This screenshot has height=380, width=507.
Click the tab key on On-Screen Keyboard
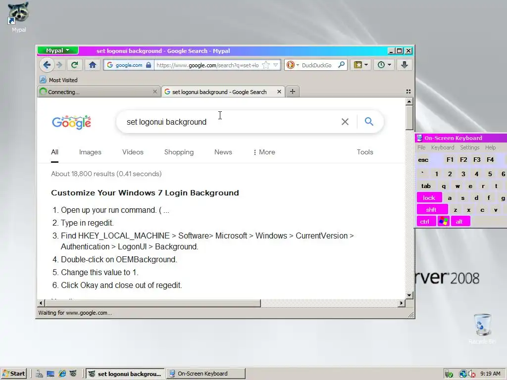426,186
